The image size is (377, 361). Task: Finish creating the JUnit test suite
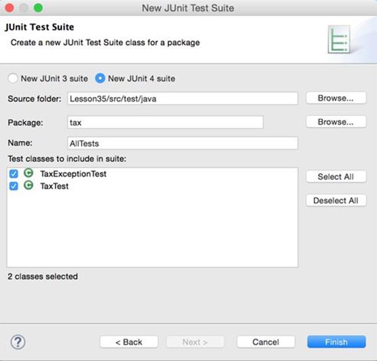[337, 342]
